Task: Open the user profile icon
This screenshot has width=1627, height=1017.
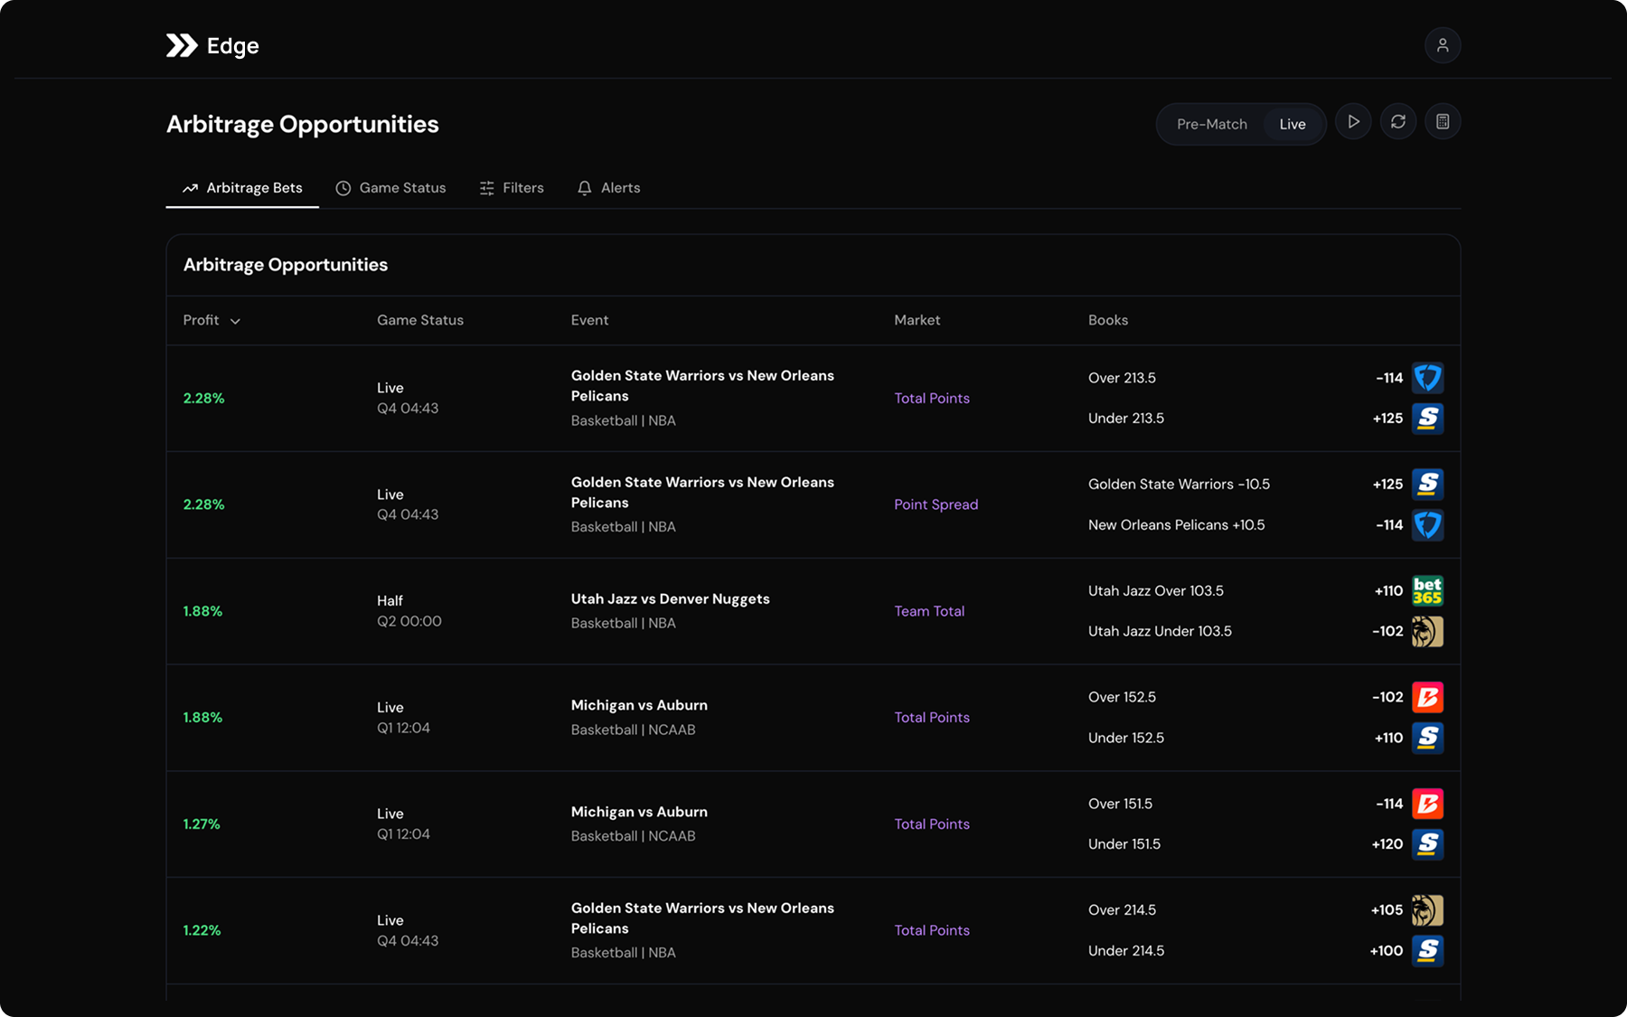Action: 1442,45
